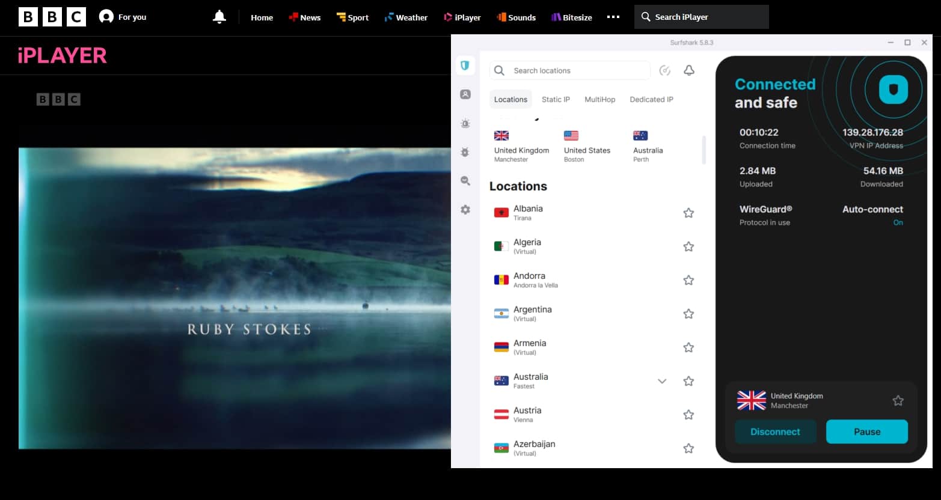Open the Surfshark VPN shield sidebar icon

(x=465, y=66)
